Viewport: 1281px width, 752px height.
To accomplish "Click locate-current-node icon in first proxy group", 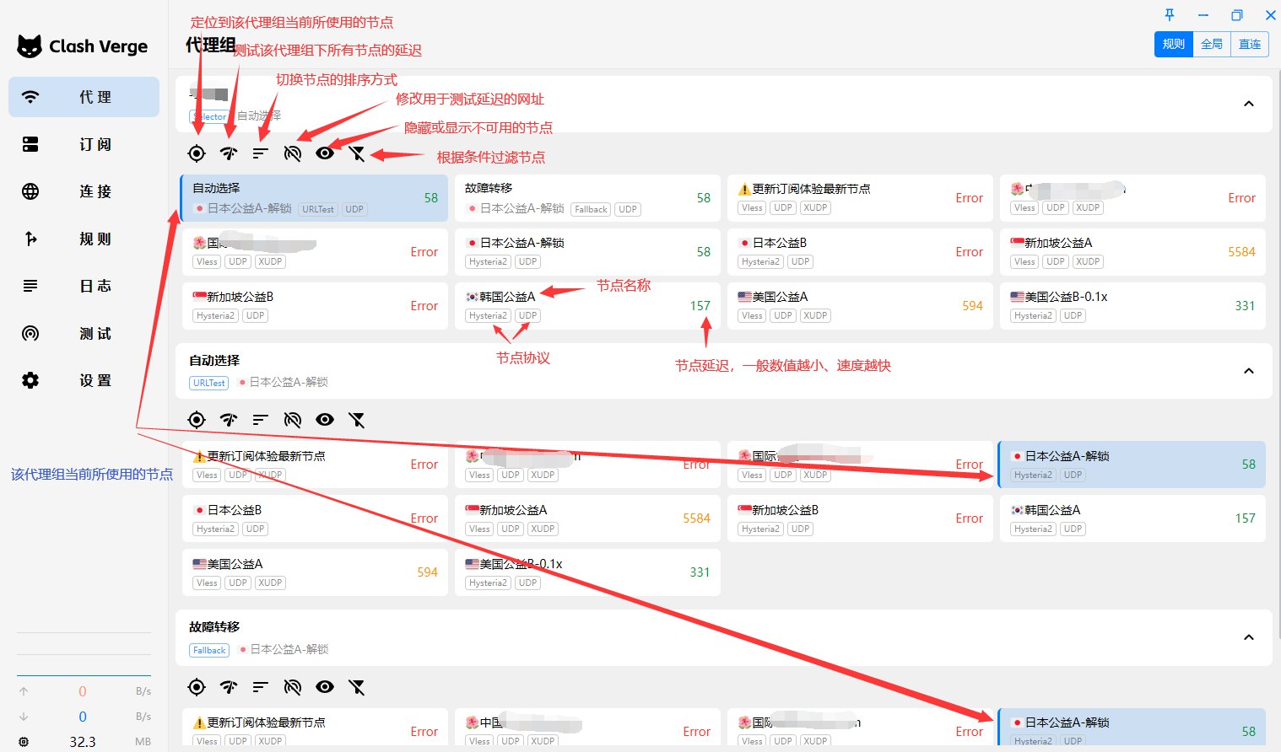I will coord(197,153).
